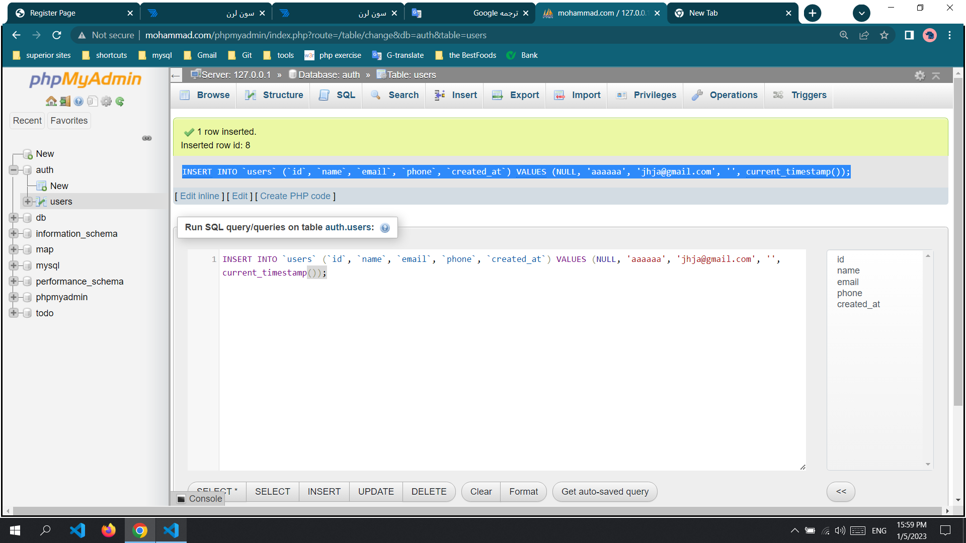This screenshot has width=966, height=543.
Task: Hide the navigation panel with arrow icon
Action: pos(176,76)
